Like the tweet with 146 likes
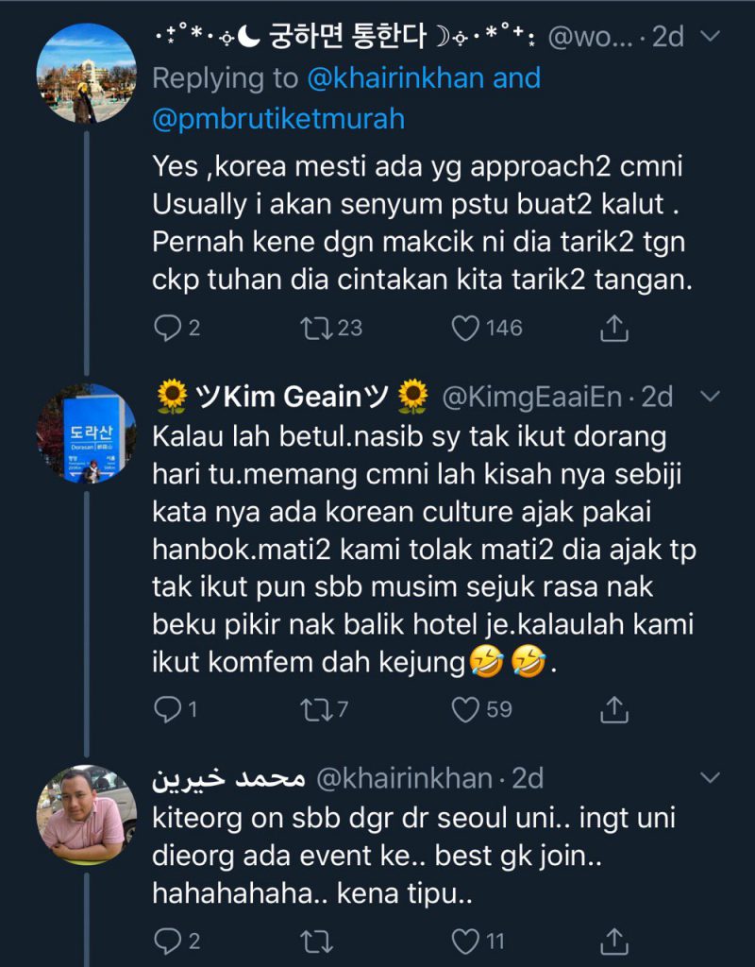This screenshot has width=755, height=967. 463,328
